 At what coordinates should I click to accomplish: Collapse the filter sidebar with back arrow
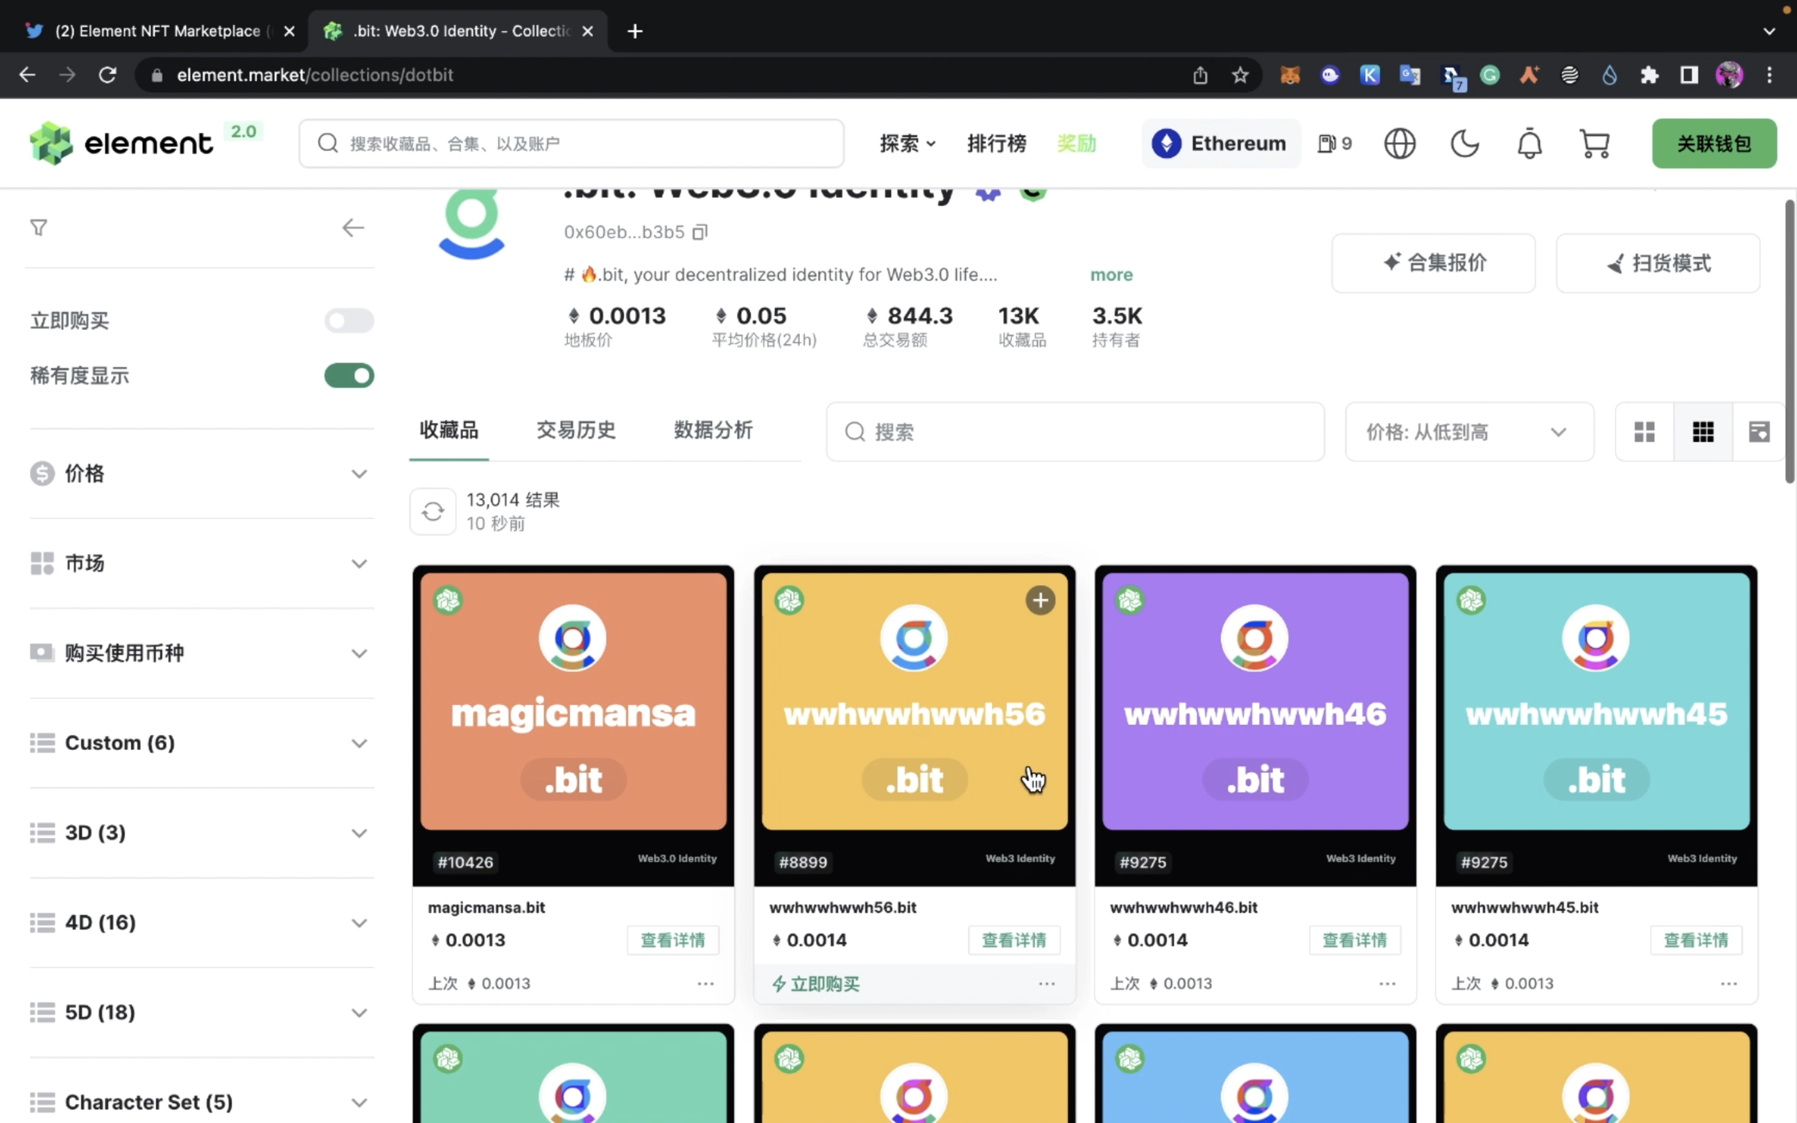point(353,227)
